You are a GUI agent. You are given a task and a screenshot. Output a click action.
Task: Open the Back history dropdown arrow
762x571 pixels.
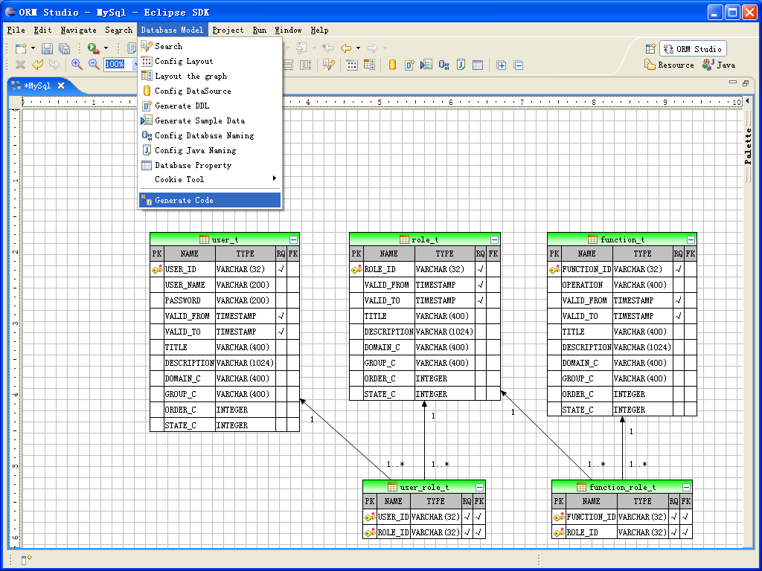pyautogui.click(x=358, y=48)
